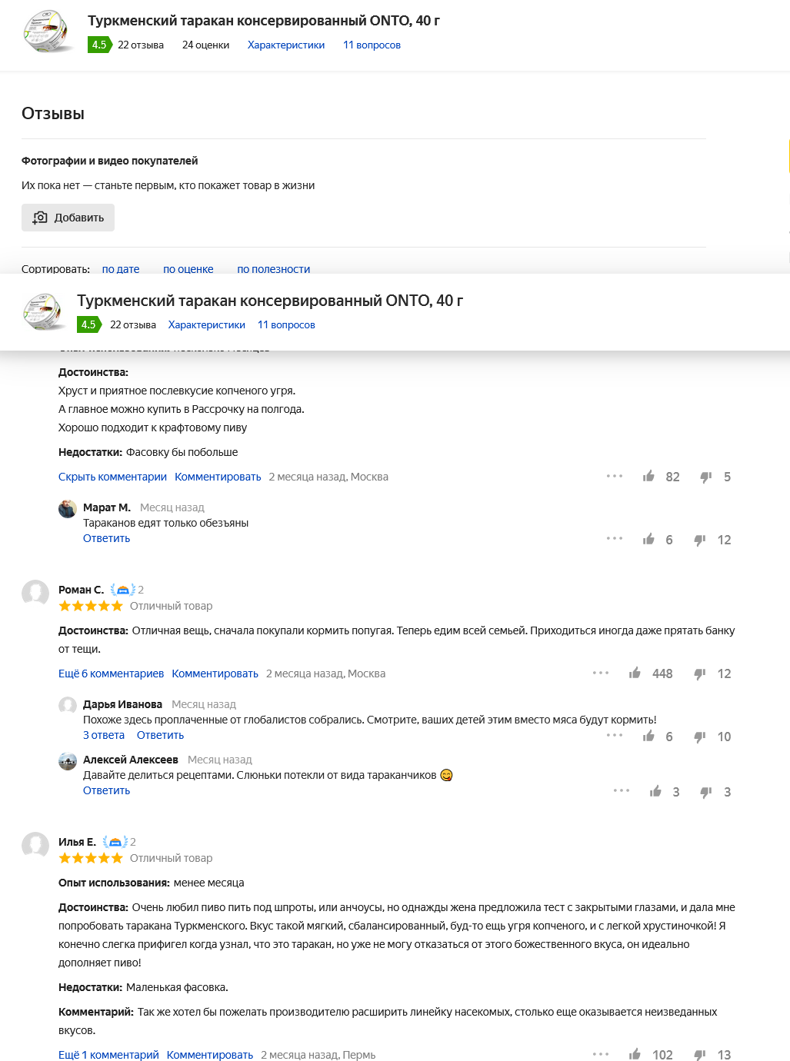
Task: Click the Добавить photo button
Action: [68, 218]
